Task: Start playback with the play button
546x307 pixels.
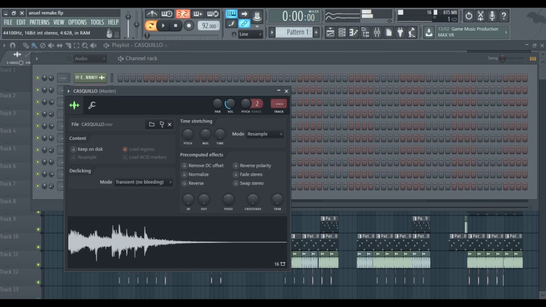Action: [x=163, y=26]
